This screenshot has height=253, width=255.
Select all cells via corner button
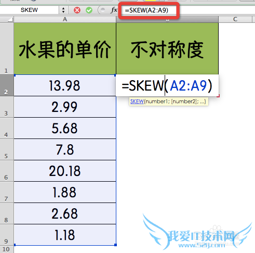coord(7,19)
